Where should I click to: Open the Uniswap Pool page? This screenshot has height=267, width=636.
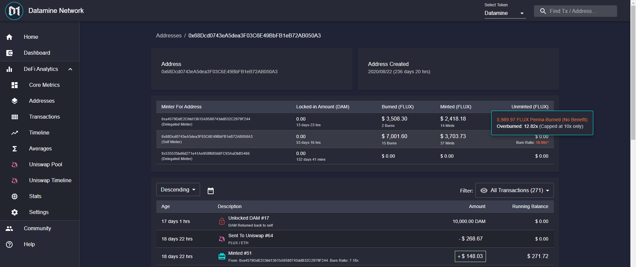click(40, 165)
